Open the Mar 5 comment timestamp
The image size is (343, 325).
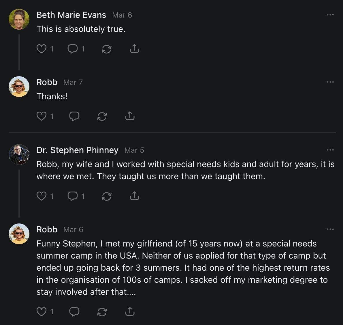134,150
